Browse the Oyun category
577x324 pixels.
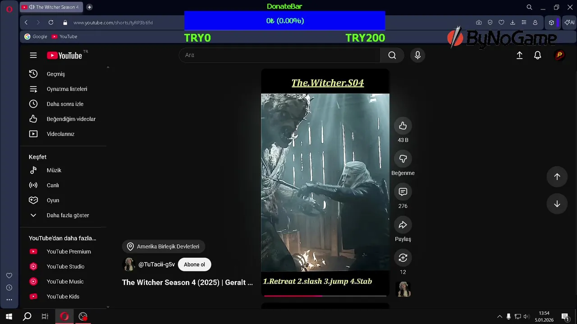point(62,200)
